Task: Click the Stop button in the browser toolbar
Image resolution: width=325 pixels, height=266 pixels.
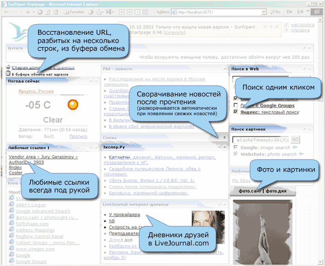Action: (40, 12)
